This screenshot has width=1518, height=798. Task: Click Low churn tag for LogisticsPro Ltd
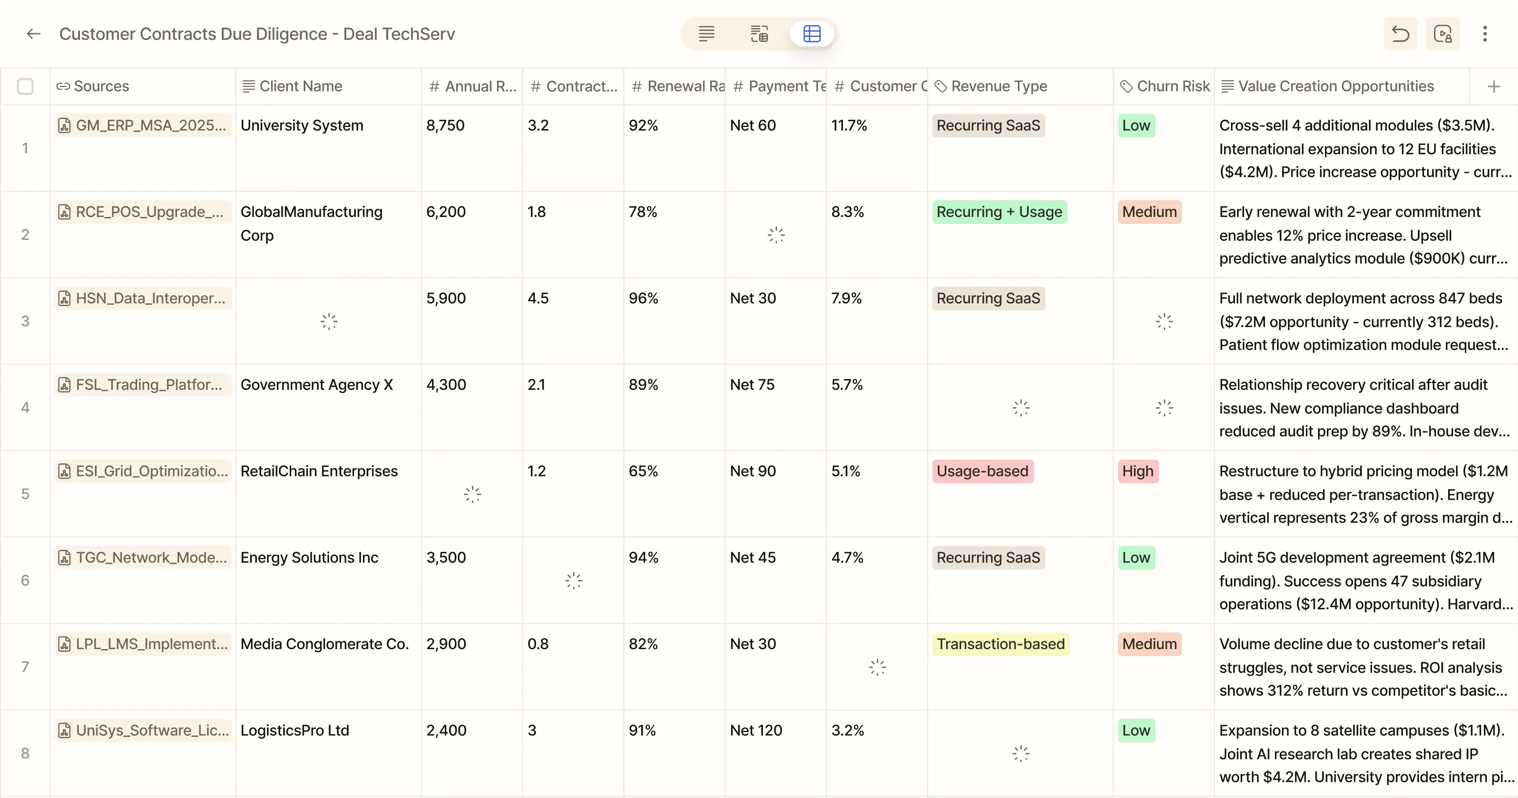click(x=1136, y=730)
